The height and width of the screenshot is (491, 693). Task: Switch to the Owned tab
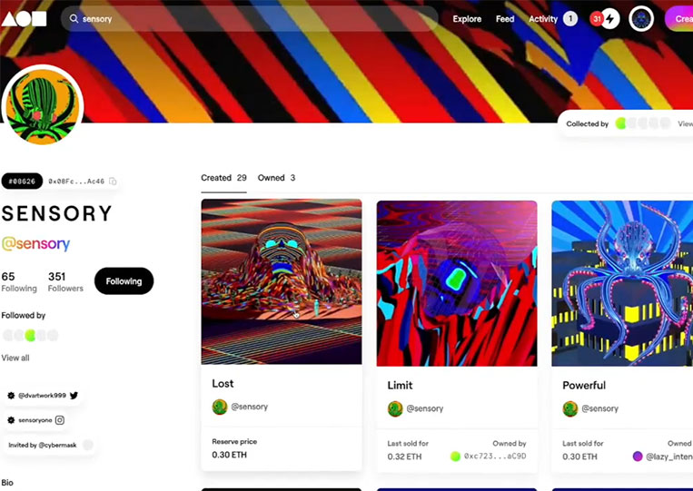[x=276, y=178]
